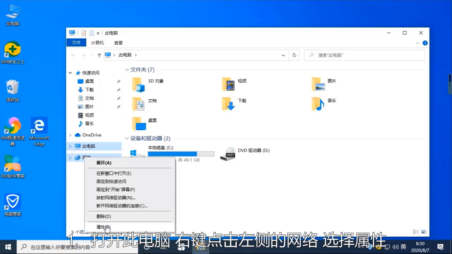The width and height of the screenshot is (452, 254).
Task: Collapse 快速访问 tree node
Action: point(70,73)
